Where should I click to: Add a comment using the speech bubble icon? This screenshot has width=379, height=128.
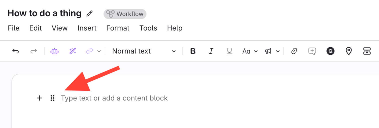point(312,51)
